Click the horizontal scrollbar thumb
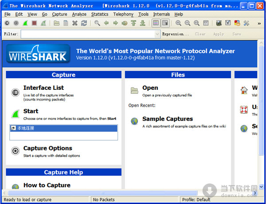 (103, 193)
